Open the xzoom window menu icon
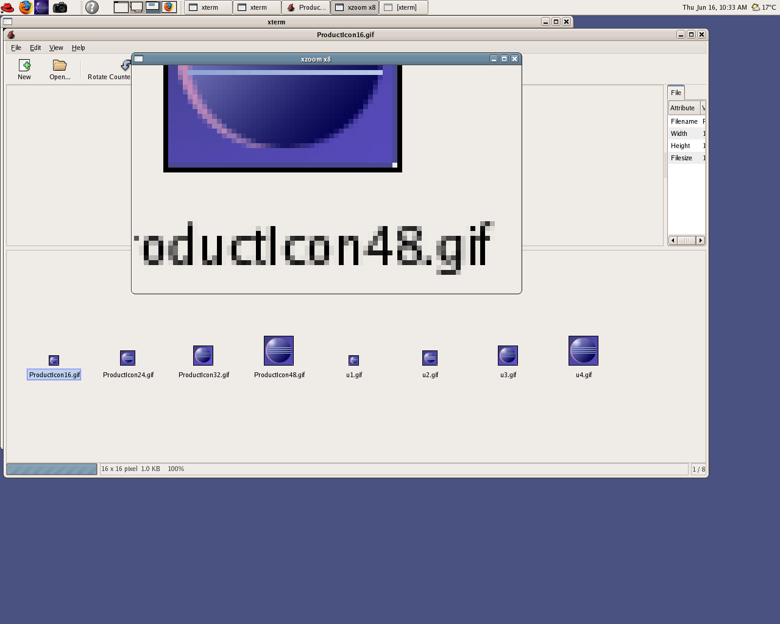This screenshot has height=624, width=780. (x=138, y=59)
